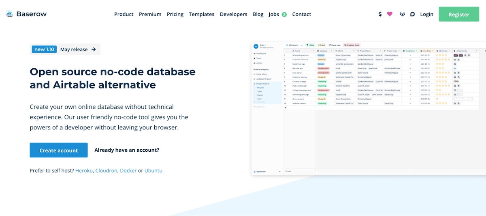Click the Create account button

coord(59,150)
